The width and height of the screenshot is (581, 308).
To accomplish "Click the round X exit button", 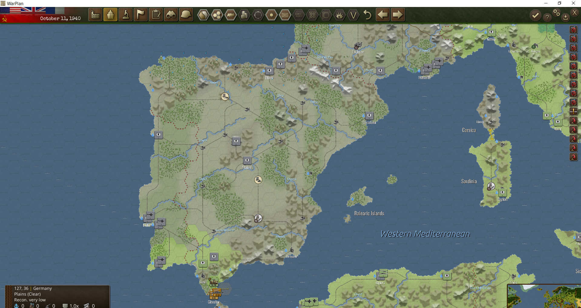I will 575,12.
